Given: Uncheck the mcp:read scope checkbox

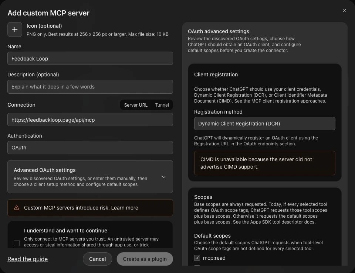Looking at the screenshot, I should [197, 258].
